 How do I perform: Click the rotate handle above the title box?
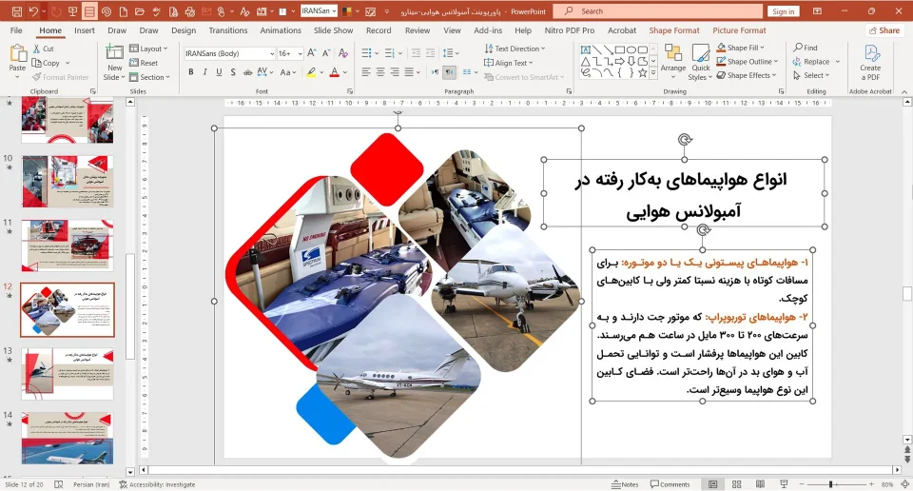685,139
